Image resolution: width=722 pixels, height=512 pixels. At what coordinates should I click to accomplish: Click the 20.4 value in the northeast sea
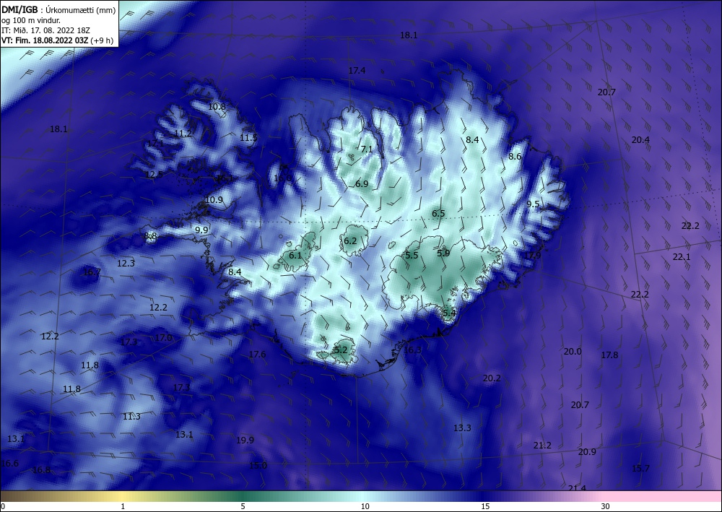[x=640, y=139]
